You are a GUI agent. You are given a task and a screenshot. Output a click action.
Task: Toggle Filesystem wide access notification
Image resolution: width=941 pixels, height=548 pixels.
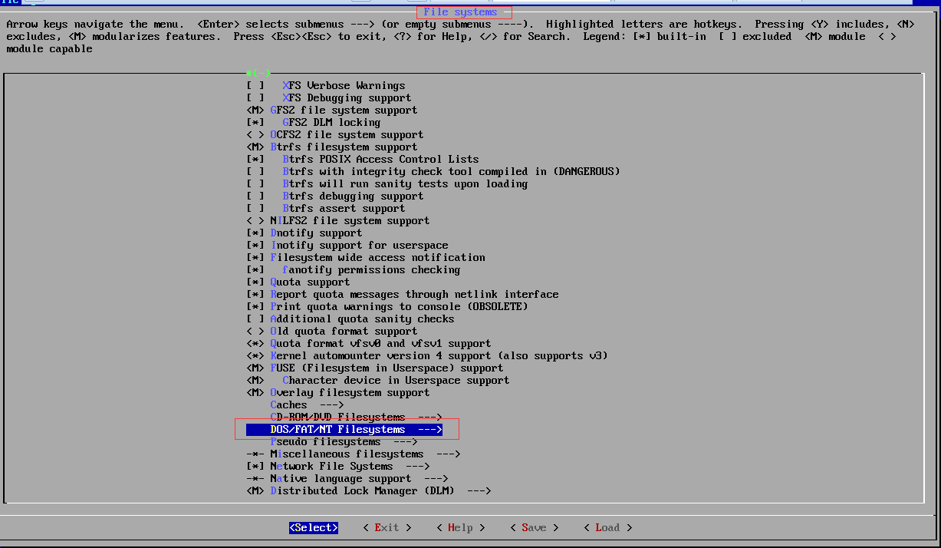tap(366, 257)
